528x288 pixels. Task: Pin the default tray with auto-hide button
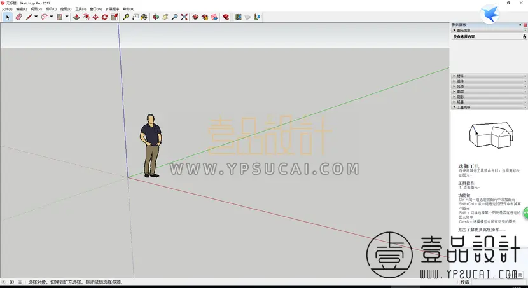520,25
